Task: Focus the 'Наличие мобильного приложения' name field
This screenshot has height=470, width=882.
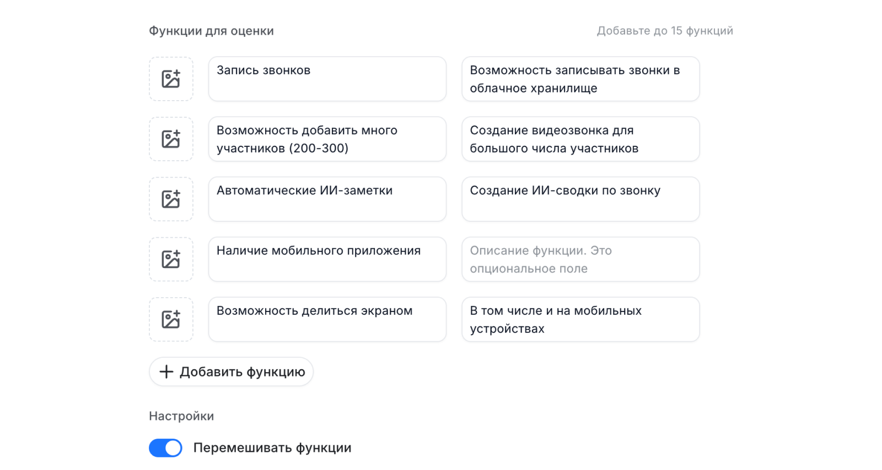Action: [327, 259]
